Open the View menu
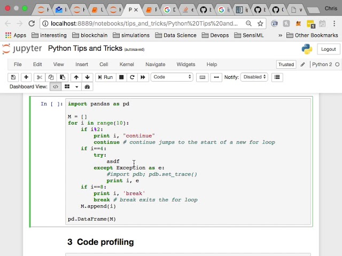This screenshot has height=256, width=342. [58, 65]
